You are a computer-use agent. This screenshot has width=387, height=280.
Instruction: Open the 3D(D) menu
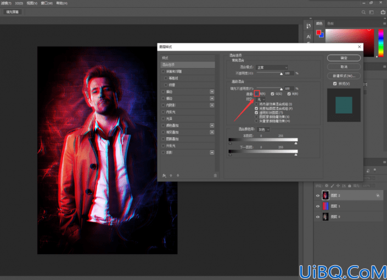click(x=19, y=3)
